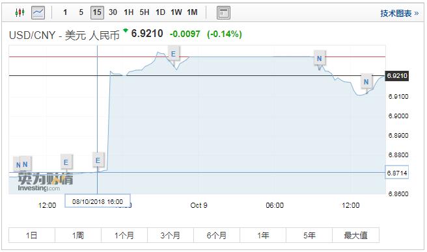427x252 pixels.
Task: Click the E event marker on the chart peak
Action: (173, 54)
